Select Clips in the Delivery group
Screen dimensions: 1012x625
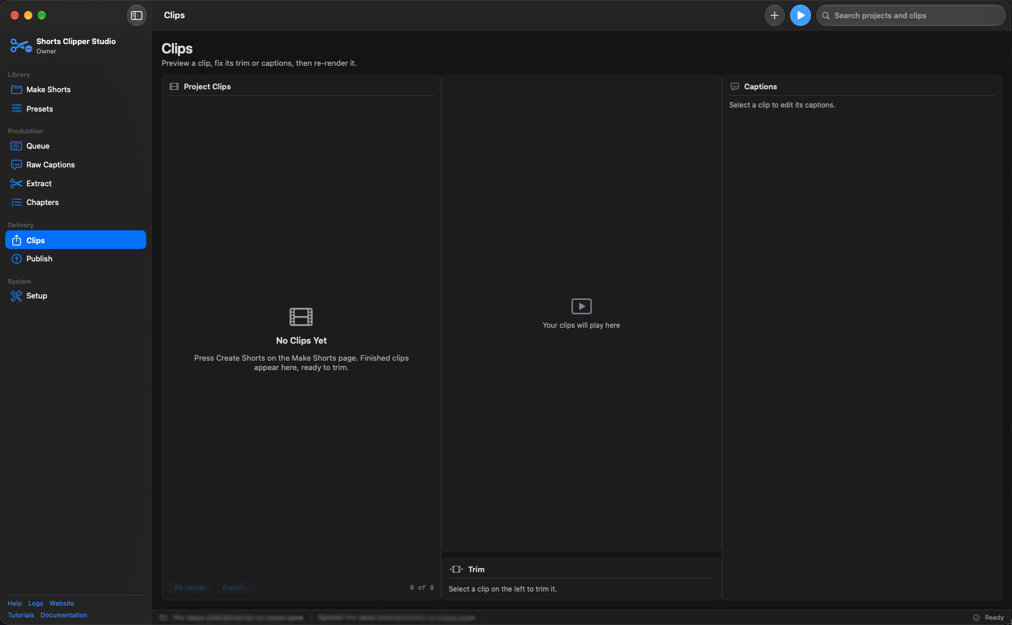pyautogui.click(x=76, y=240)
